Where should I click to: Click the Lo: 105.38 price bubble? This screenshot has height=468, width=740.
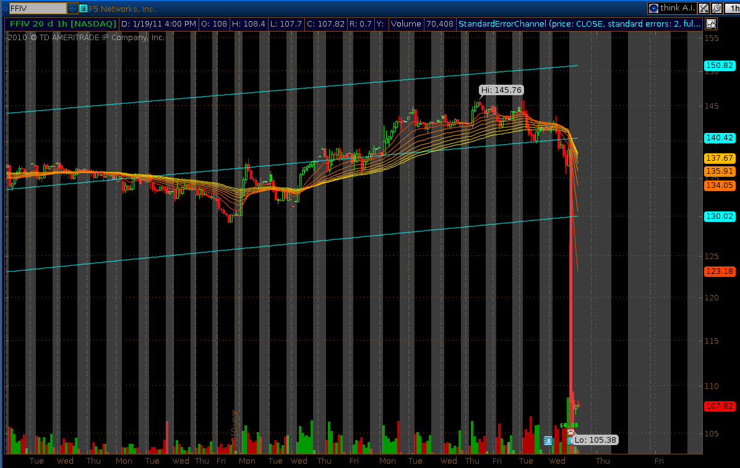[x=595, y=440]
